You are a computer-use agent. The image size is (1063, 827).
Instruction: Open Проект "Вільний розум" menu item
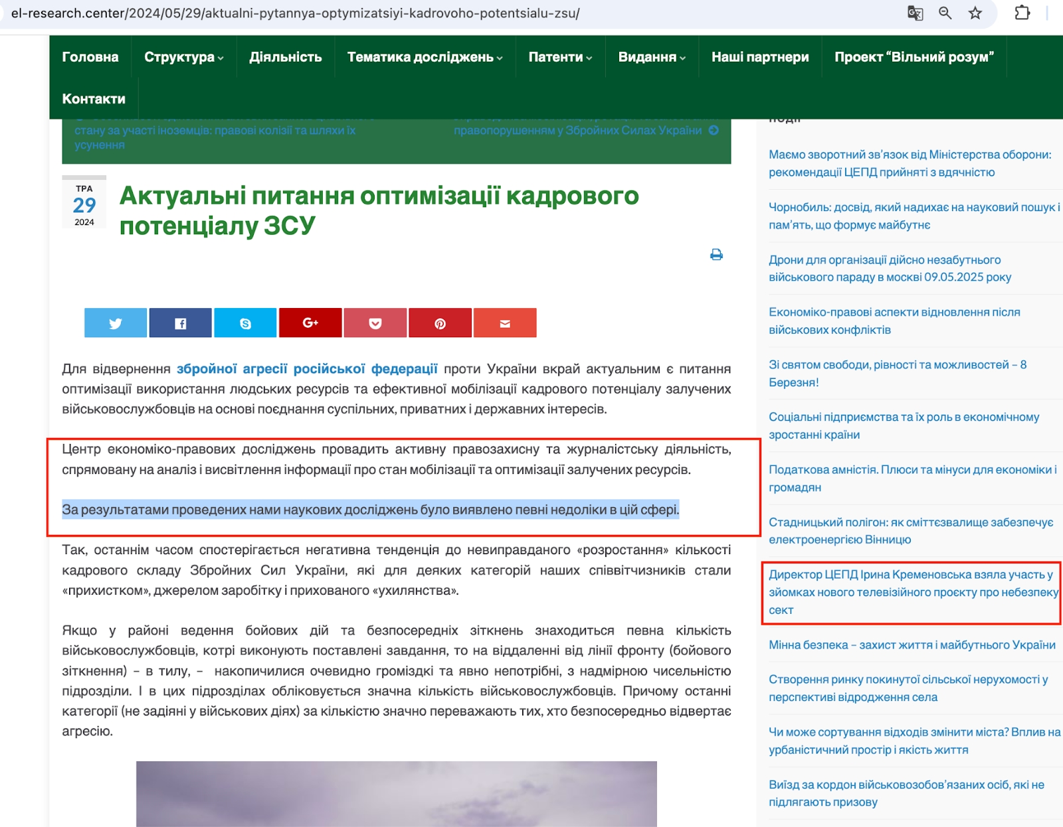click(x=914, y=57)
